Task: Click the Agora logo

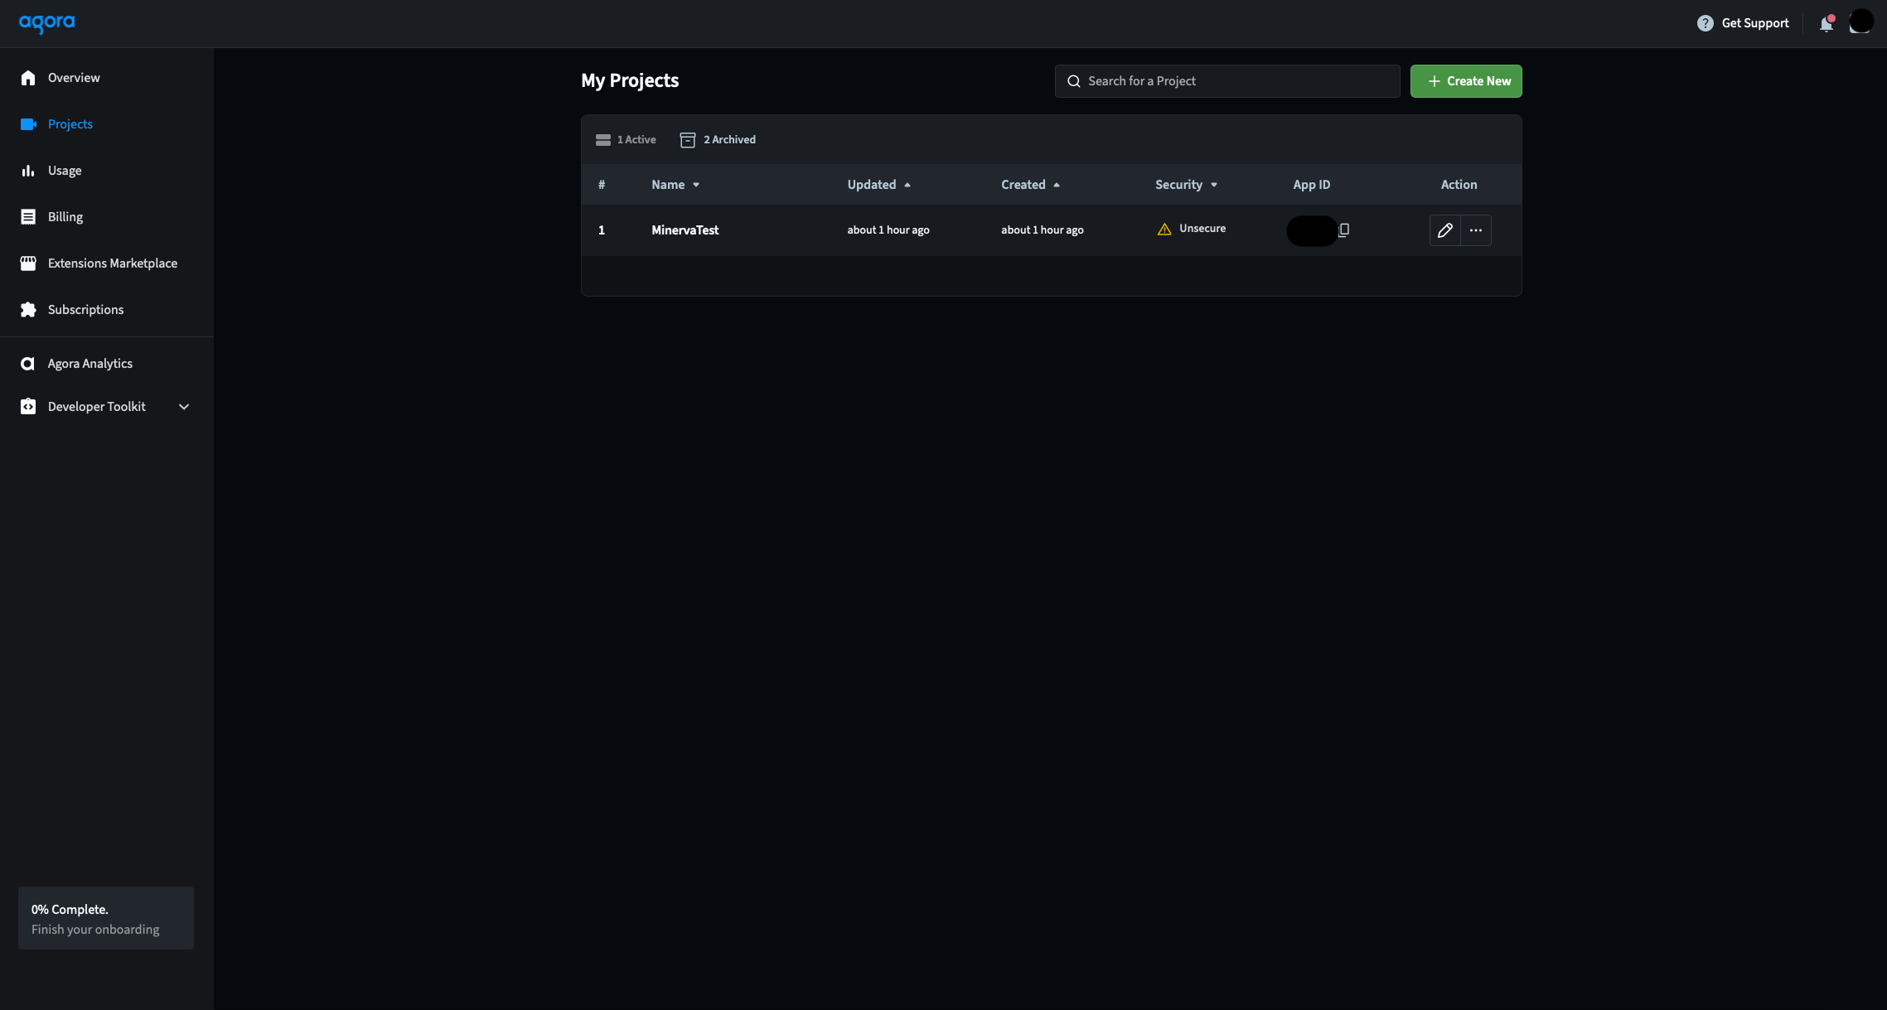Action: (46, 23)
